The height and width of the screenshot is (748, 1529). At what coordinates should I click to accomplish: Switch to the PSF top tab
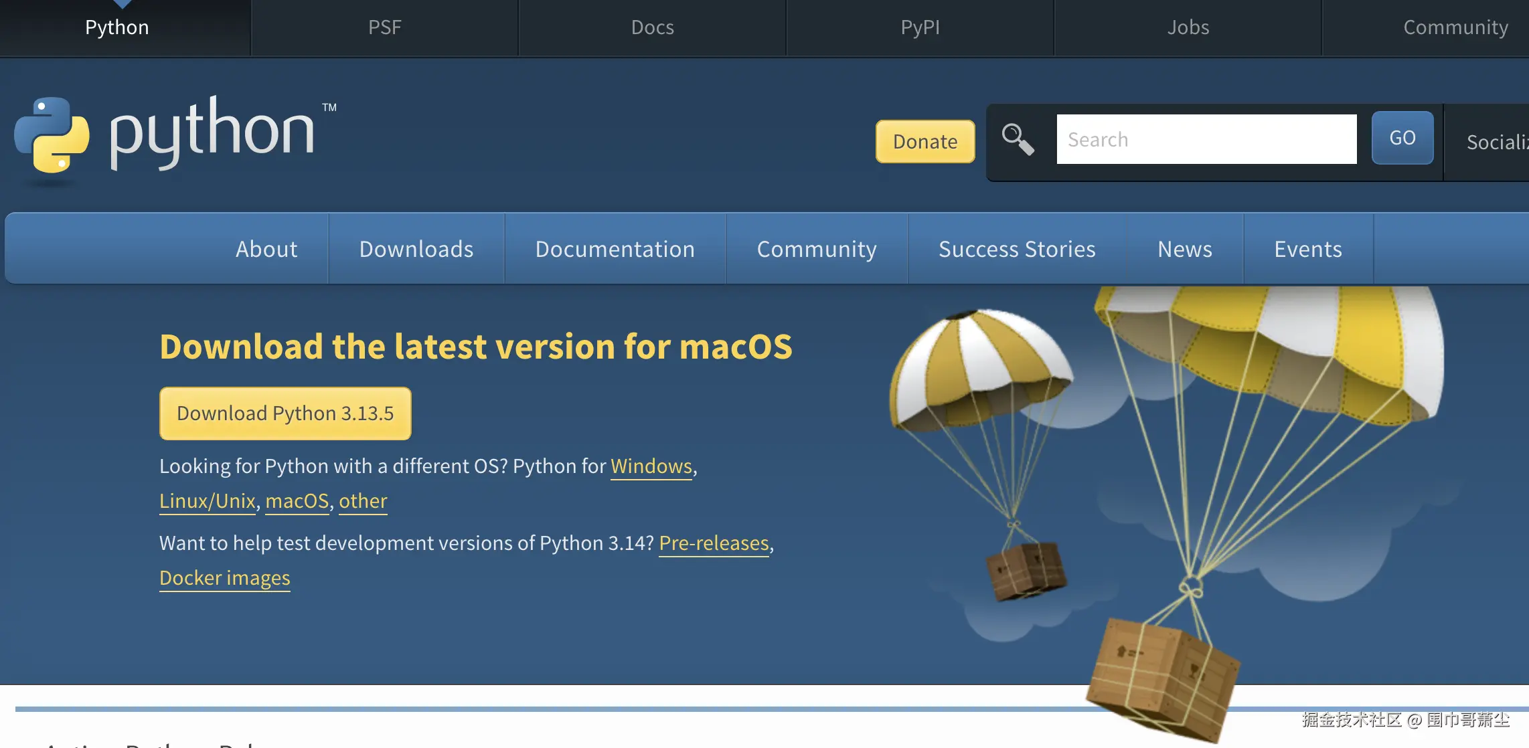[x=385, y=27]
